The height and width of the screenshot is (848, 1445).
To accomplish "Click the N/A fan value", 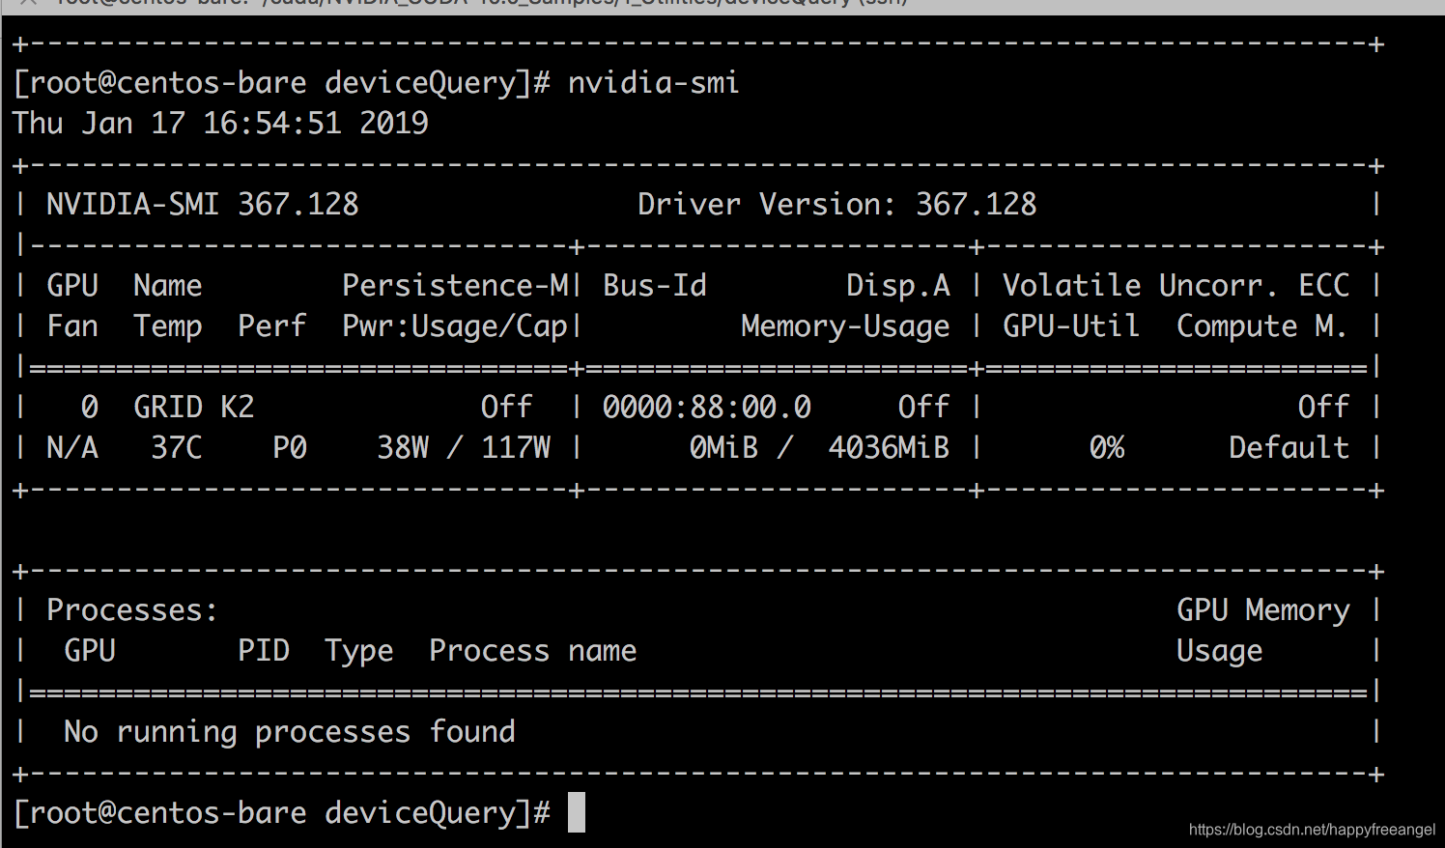I will tap(72, 448).
